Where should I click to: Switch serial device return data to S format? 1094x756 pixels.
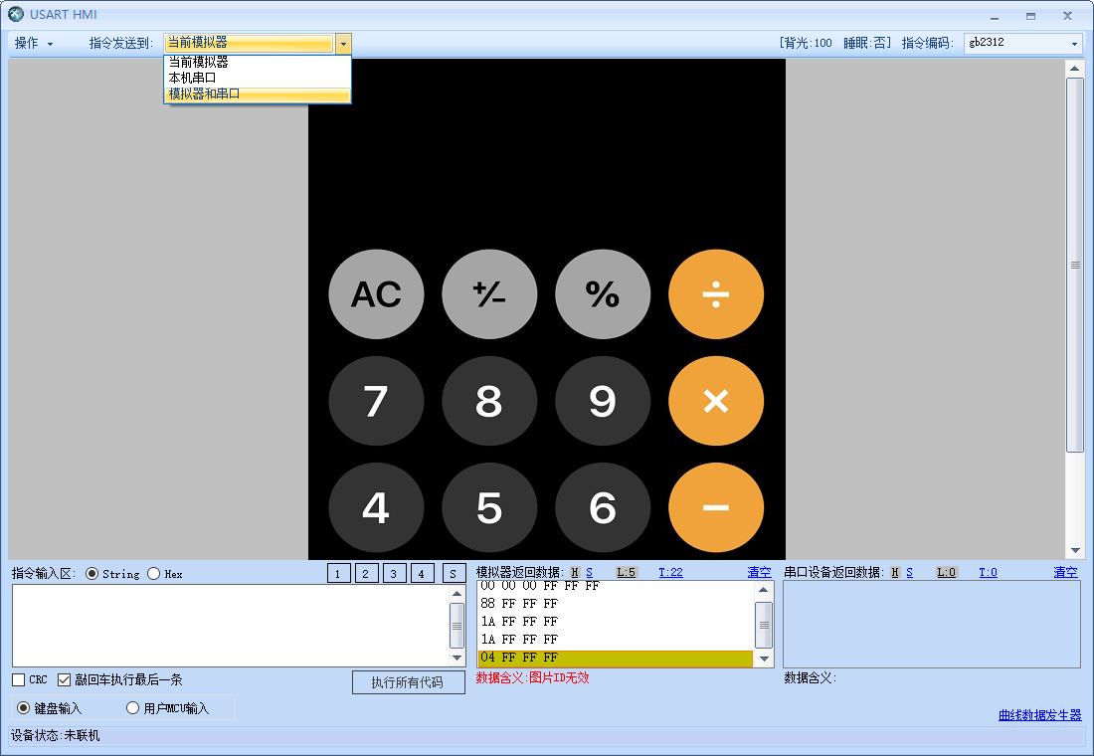909,572
